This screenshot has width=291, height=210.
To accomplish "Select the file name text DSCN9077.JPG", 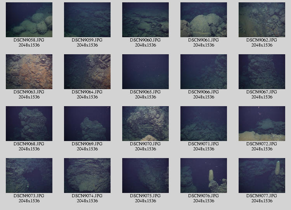I will click(262, 196).
